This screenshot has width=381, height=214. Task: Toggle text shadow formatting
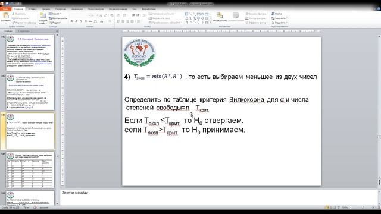tap(86, 21)
